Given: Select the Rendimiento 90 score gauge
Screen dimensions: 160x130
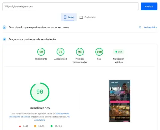Looking at the screenshot, I should [41, 52].
